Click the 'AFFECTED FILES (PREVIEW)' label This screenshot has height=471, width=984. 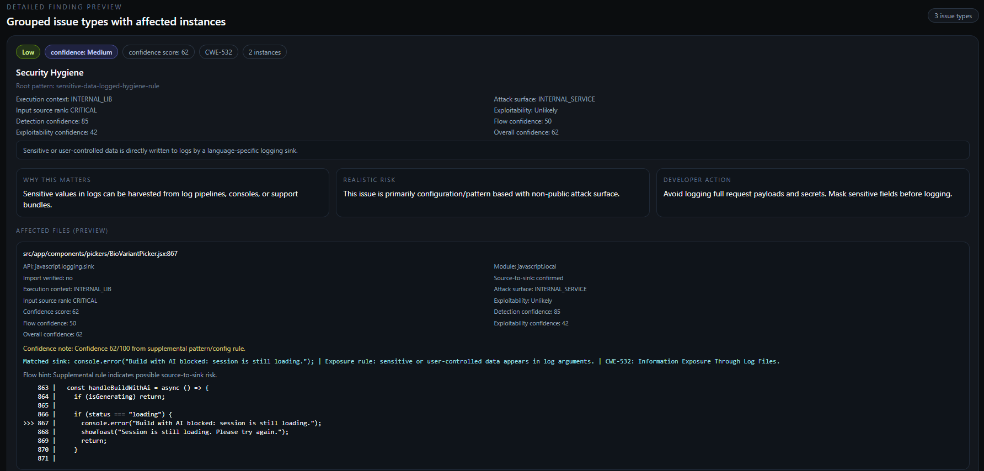(62, 231)
